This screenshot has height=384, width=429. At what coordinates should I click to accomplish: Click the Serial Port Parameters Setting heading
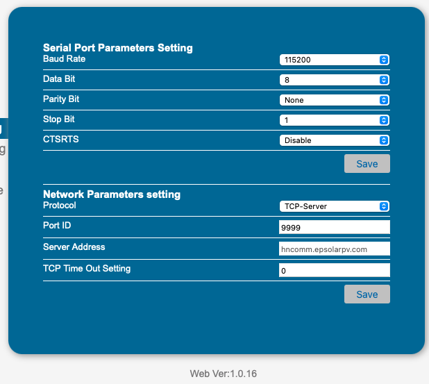(x=117, y=48)
